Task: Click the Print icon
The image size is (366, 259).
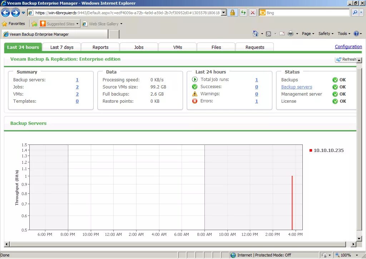Action: point(290,34)
